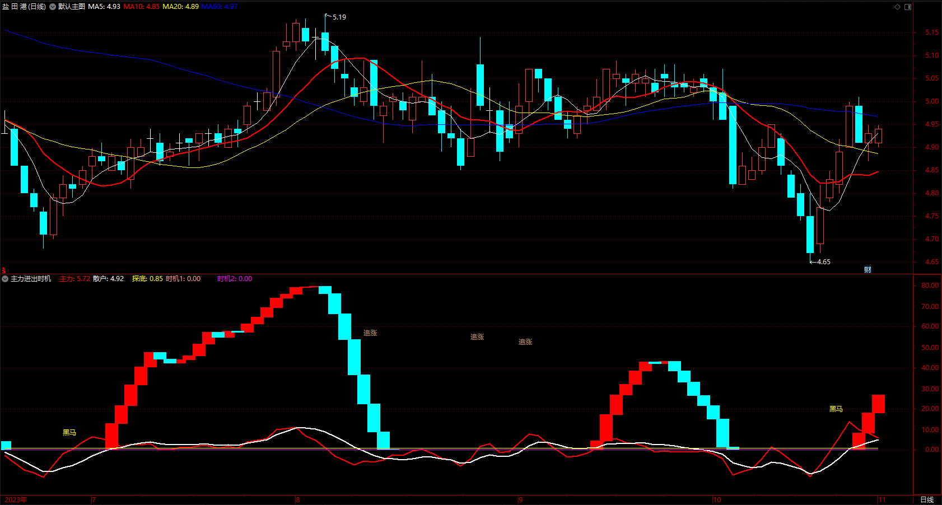Click the month 10 marker on timeline

coord(717,500)
